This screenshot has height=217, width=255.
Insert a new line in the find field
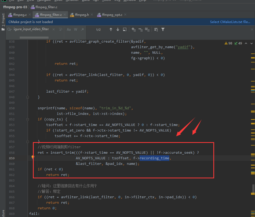(x=60, y=29)
